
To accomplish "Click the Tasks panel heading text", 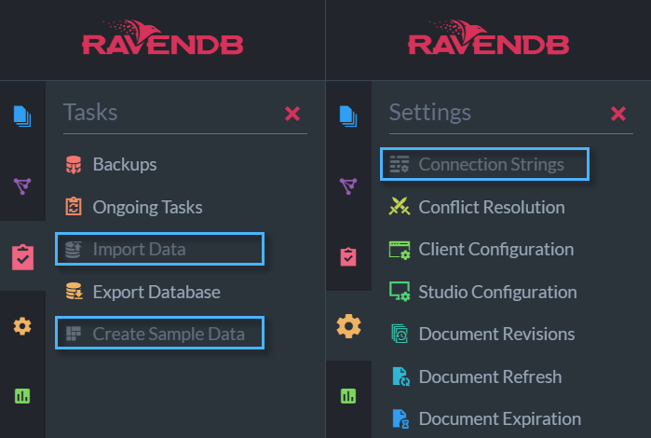I will tap(90, 112).
